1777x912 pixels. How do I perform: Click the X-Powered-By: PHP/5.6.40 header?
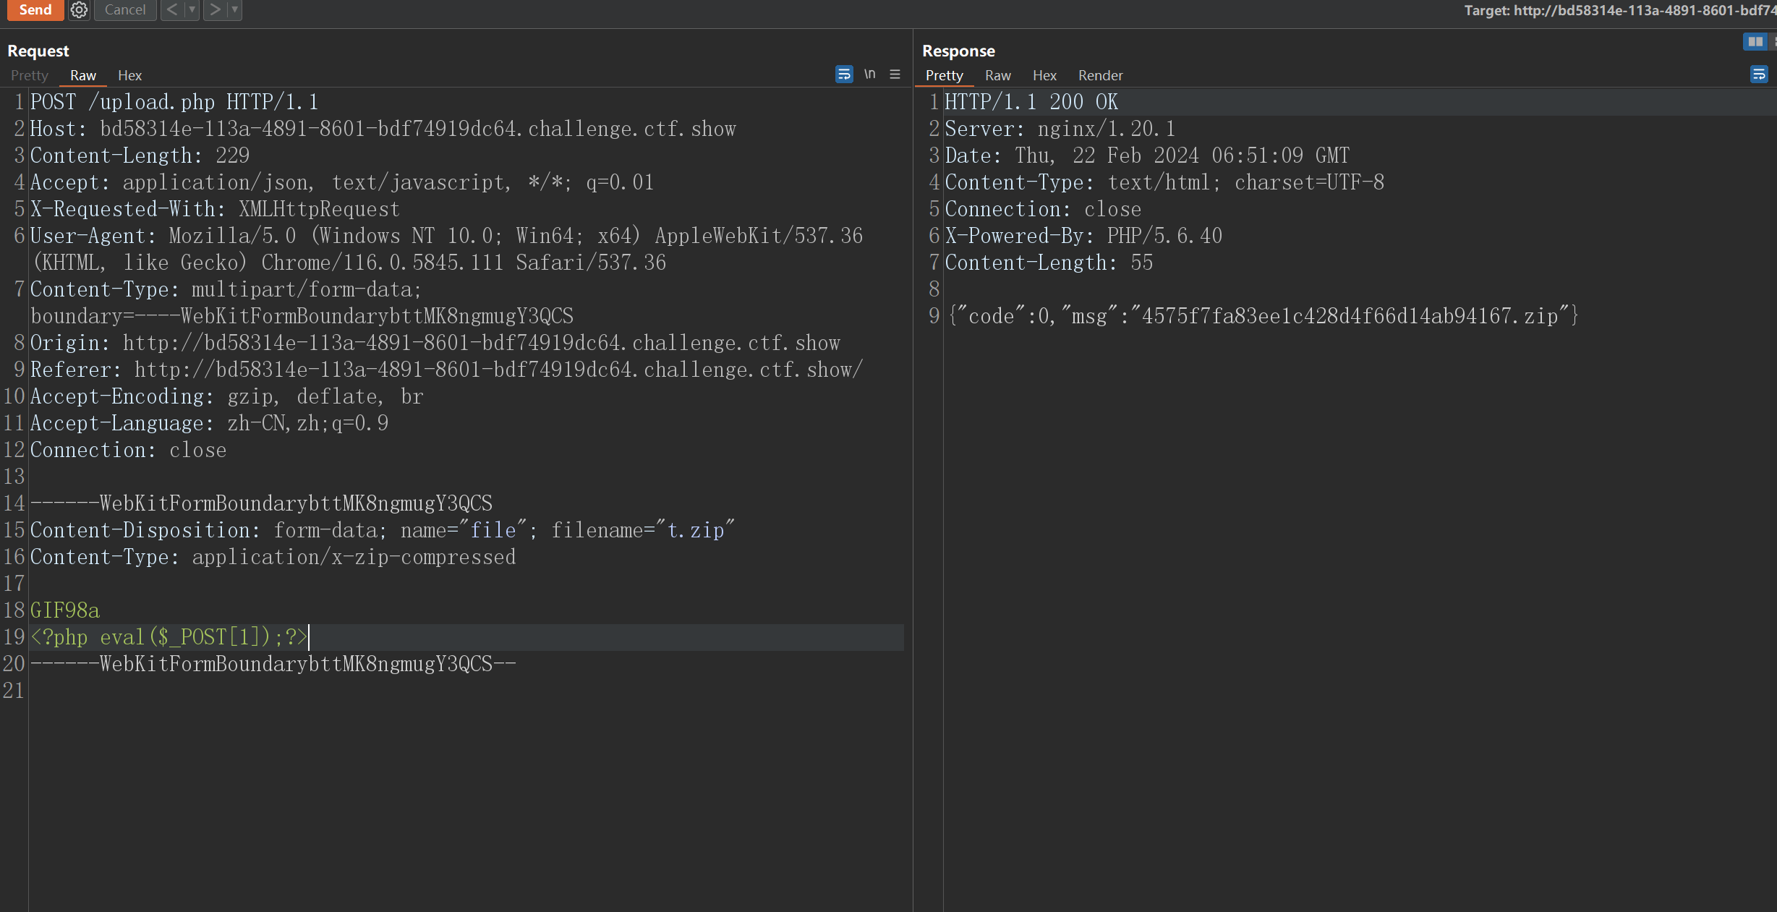click(x=1083, y=236)
